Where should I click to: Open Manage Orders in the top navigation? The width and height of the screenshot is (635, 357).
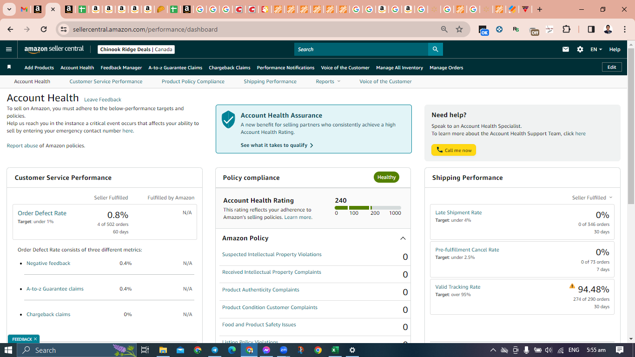446,67
